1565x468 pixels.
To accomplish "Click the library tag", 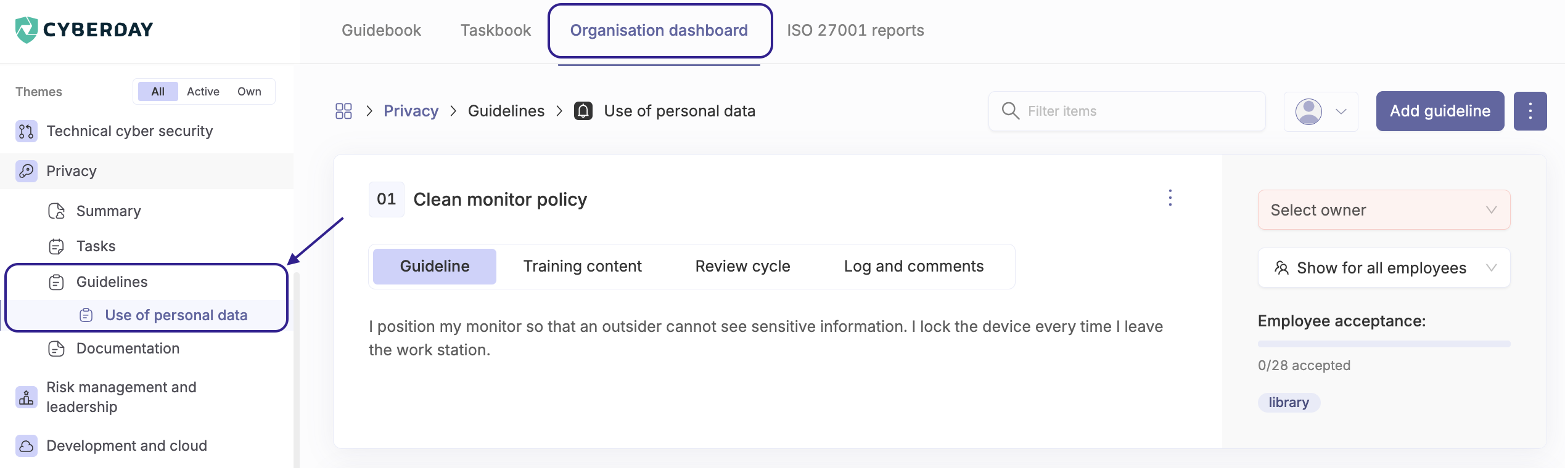I will click(1289, 403).
